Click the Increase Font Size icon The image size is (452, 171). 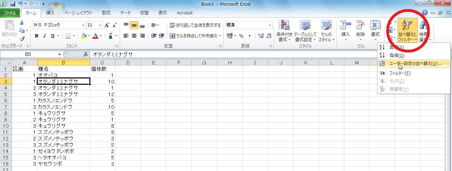pyautogui.click(x=106, y=25)
